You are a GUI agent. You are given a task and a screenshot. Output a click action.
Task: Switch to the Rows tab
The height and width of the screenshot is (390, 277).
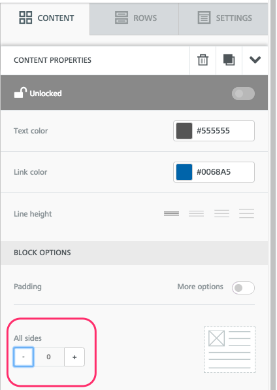pyautogui.click(x=134, y=18)
